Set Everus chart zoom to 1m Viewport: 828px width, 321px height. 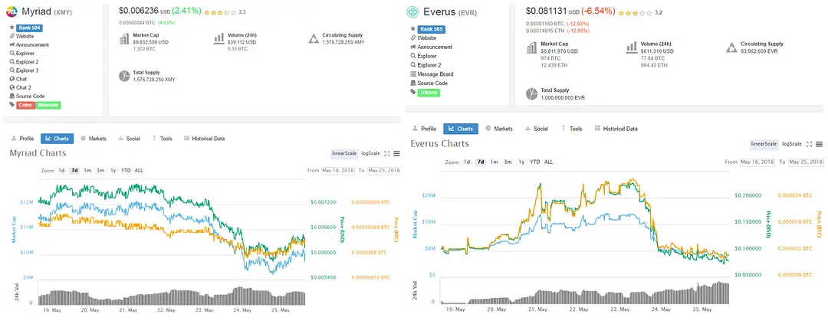click(495, 162)
